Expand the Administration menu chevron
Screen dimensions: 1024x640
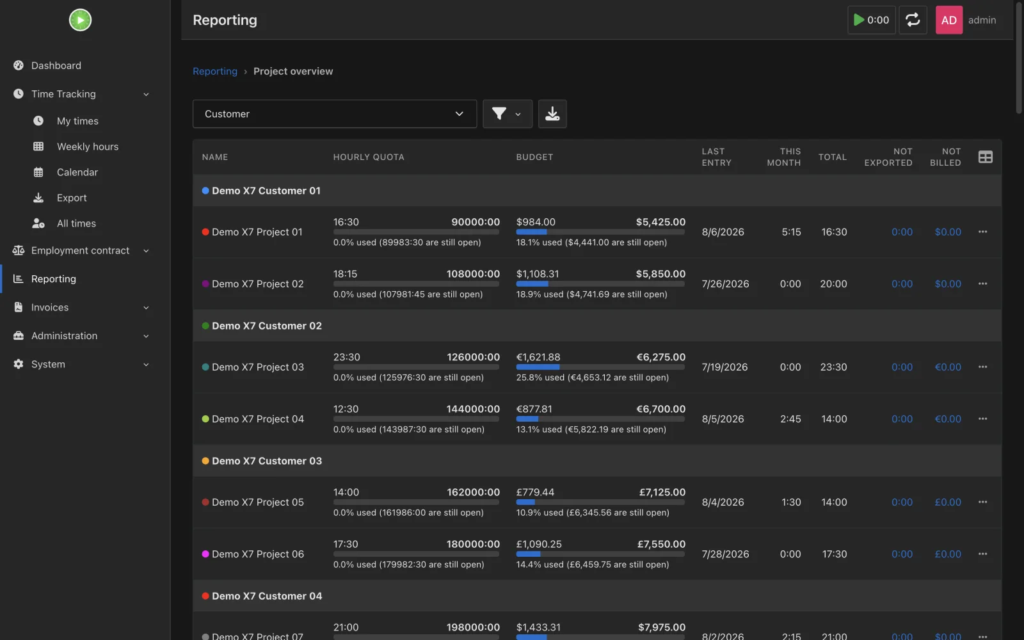(146, 336)
